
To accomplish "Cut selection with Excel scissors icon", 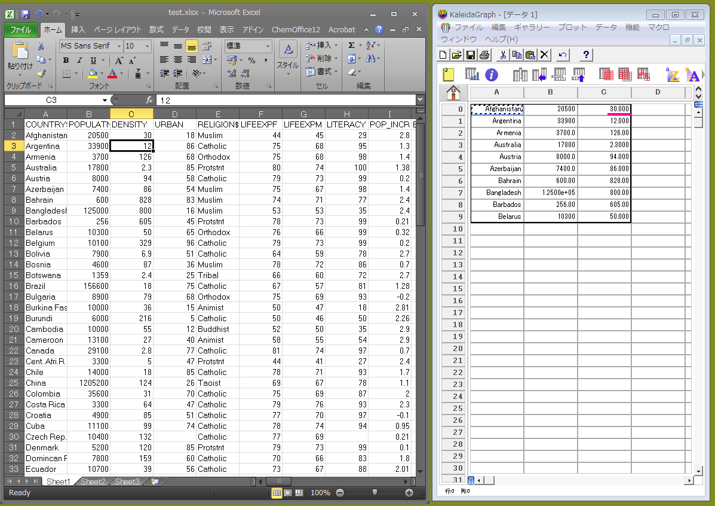I will 41,46.
